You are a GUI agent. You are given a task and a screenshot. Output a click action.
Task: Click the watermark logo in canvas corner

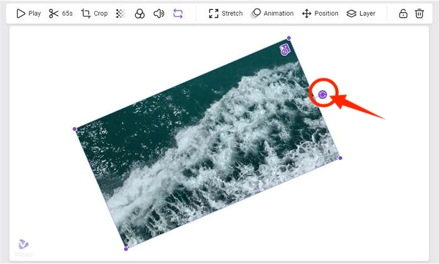[24, 246]
